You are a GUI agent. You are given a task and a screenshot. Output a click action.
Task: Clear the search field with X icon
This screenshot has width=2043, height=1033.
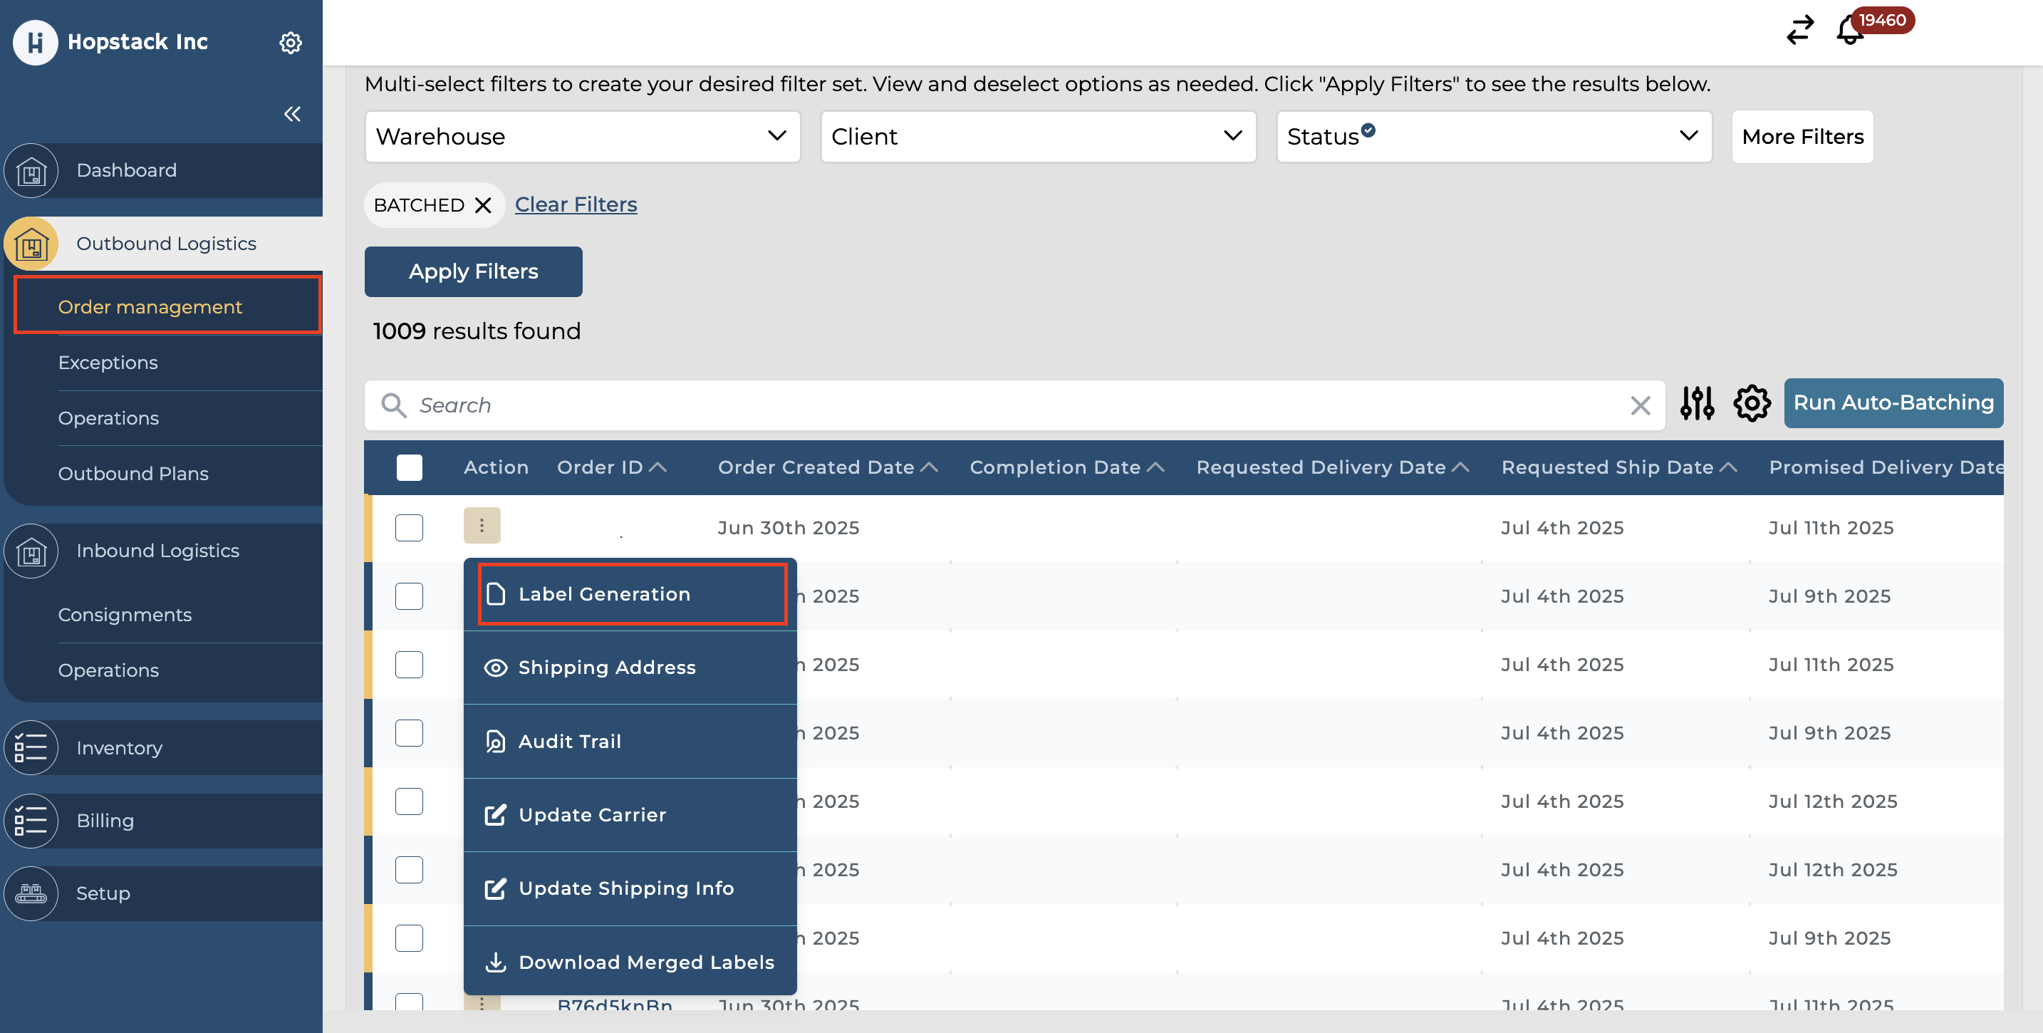(x=1640, y=405)
